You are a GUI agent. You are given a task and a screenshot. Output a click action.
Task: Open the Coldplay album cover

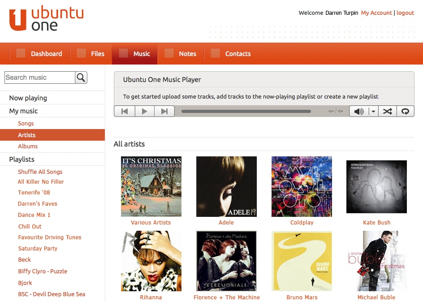(x=302, y=186)
